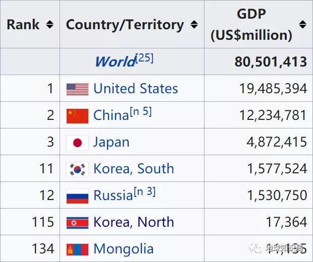Open the Korea, South link
313x262 pixels.
(134, 169)
